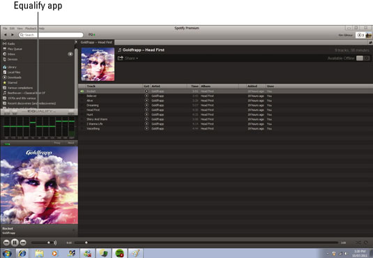Go back with the left arrow button

[6, 35]
